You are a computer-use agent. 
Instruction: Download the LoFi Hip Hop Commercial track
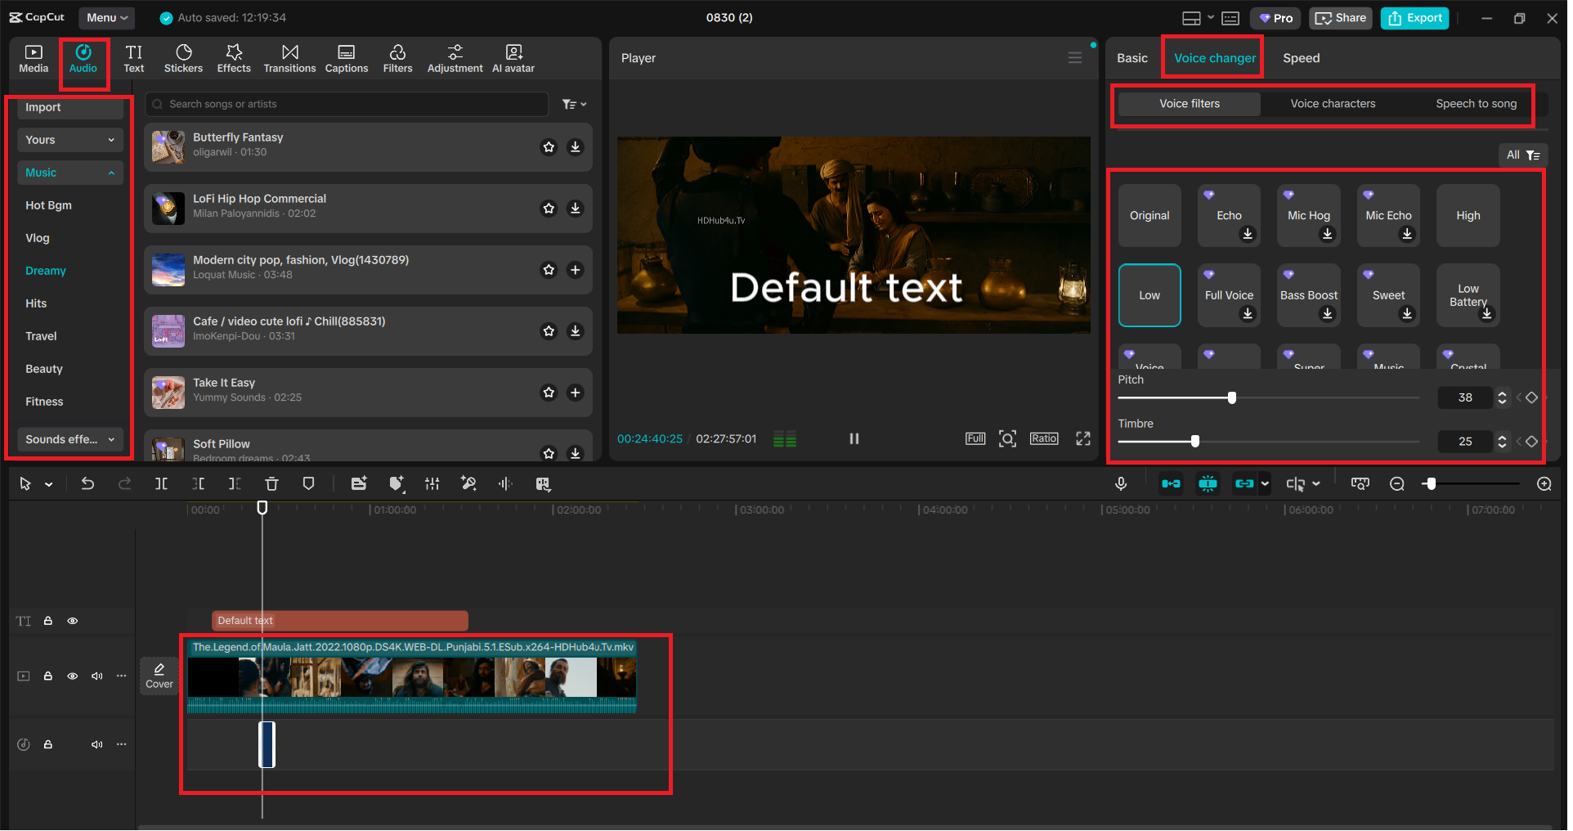pos(576,209)
